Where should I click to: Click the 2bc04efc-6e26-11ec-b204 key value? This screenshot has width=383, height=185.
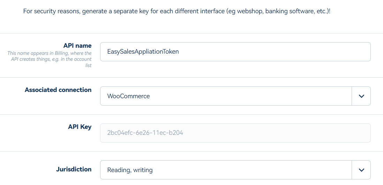click(145, 133)
